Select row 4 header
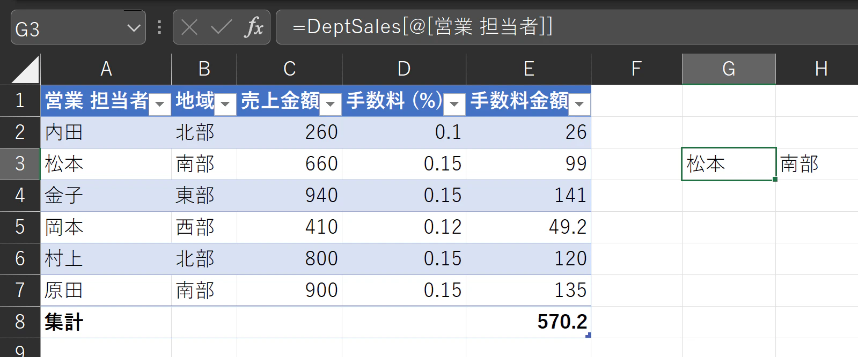This screenshot has width=858, height=357. pos(20,196)
